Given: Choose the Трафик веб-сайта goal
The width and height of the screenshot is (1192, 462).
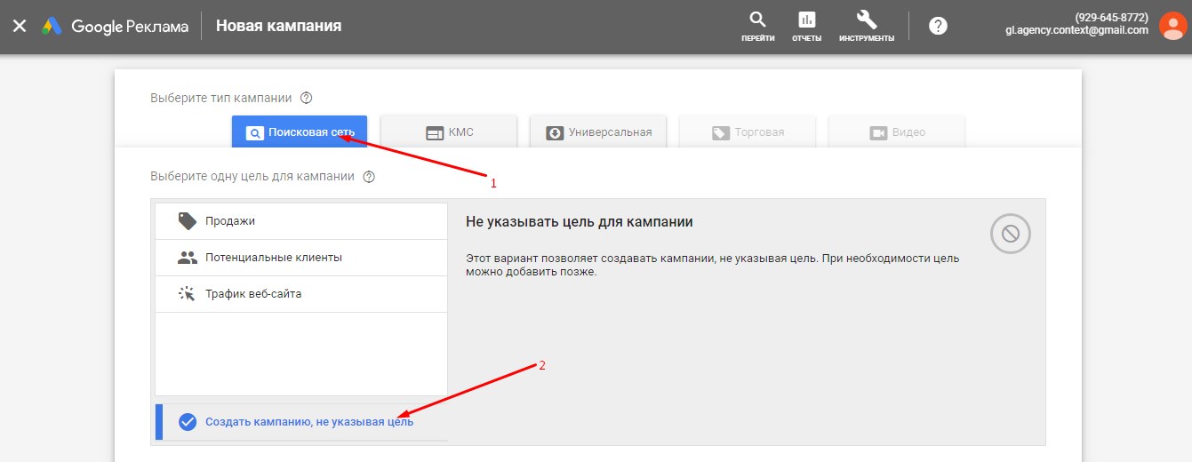Looking at the screenshot, I should 301,294.
